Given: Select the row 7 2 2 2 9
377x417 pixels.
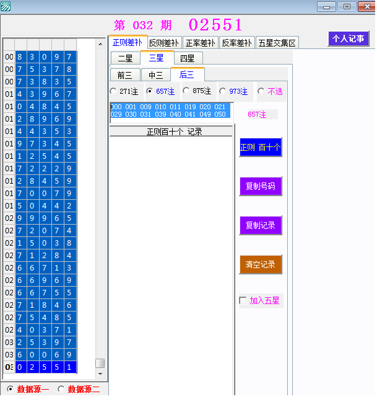Looking at the screenshot, I should 40,169.
